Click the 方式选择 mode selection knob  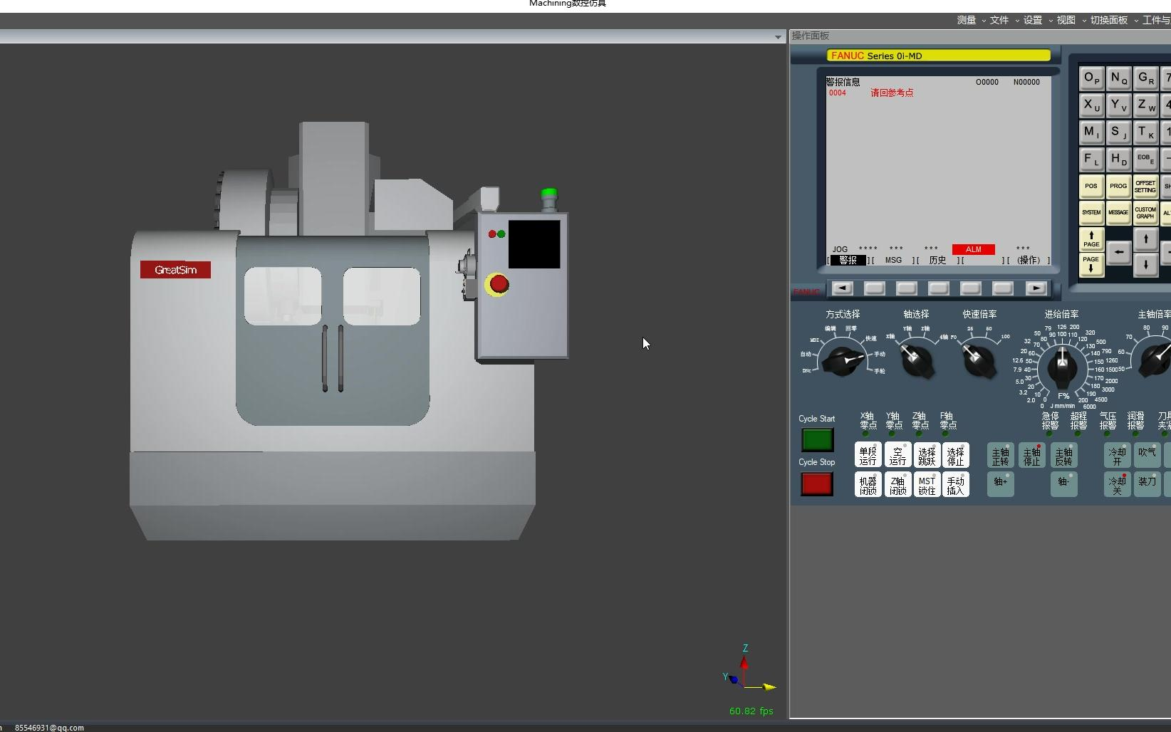(x=843, y=360)
